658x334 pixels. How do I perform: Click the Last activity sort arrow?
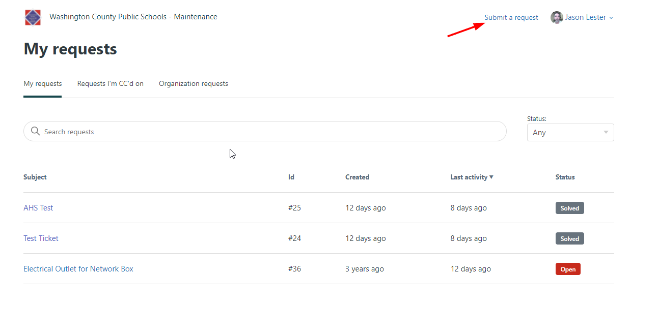[x=491, y=177]
